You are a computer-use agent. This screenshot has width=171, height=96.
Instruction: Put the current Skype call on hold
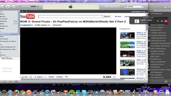click(x=162, y=21)
